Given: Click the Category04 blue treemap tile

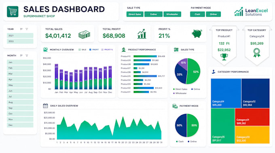Looking at the screenshot, I should [226, 93].
